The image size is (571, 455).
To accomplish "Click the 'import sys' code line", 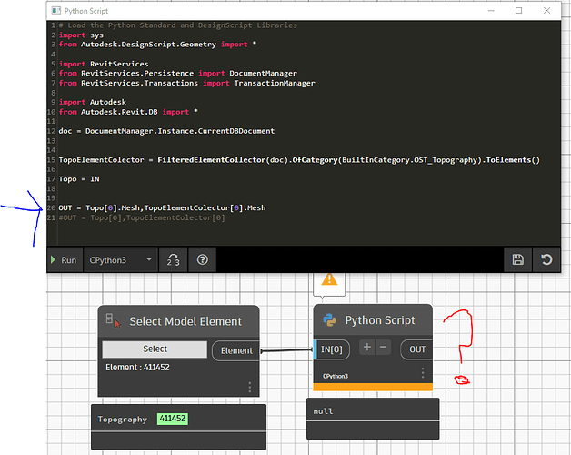I will coord(81,35).
